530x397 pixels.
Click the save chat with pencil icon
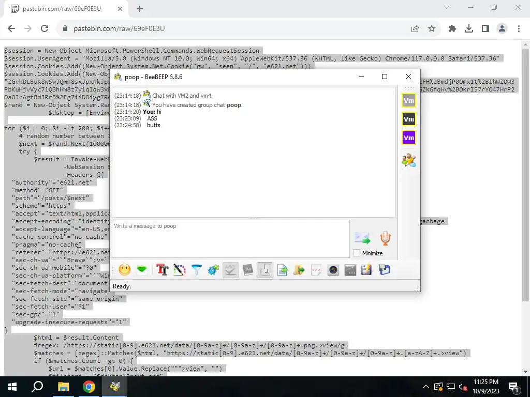click(367, 270)
